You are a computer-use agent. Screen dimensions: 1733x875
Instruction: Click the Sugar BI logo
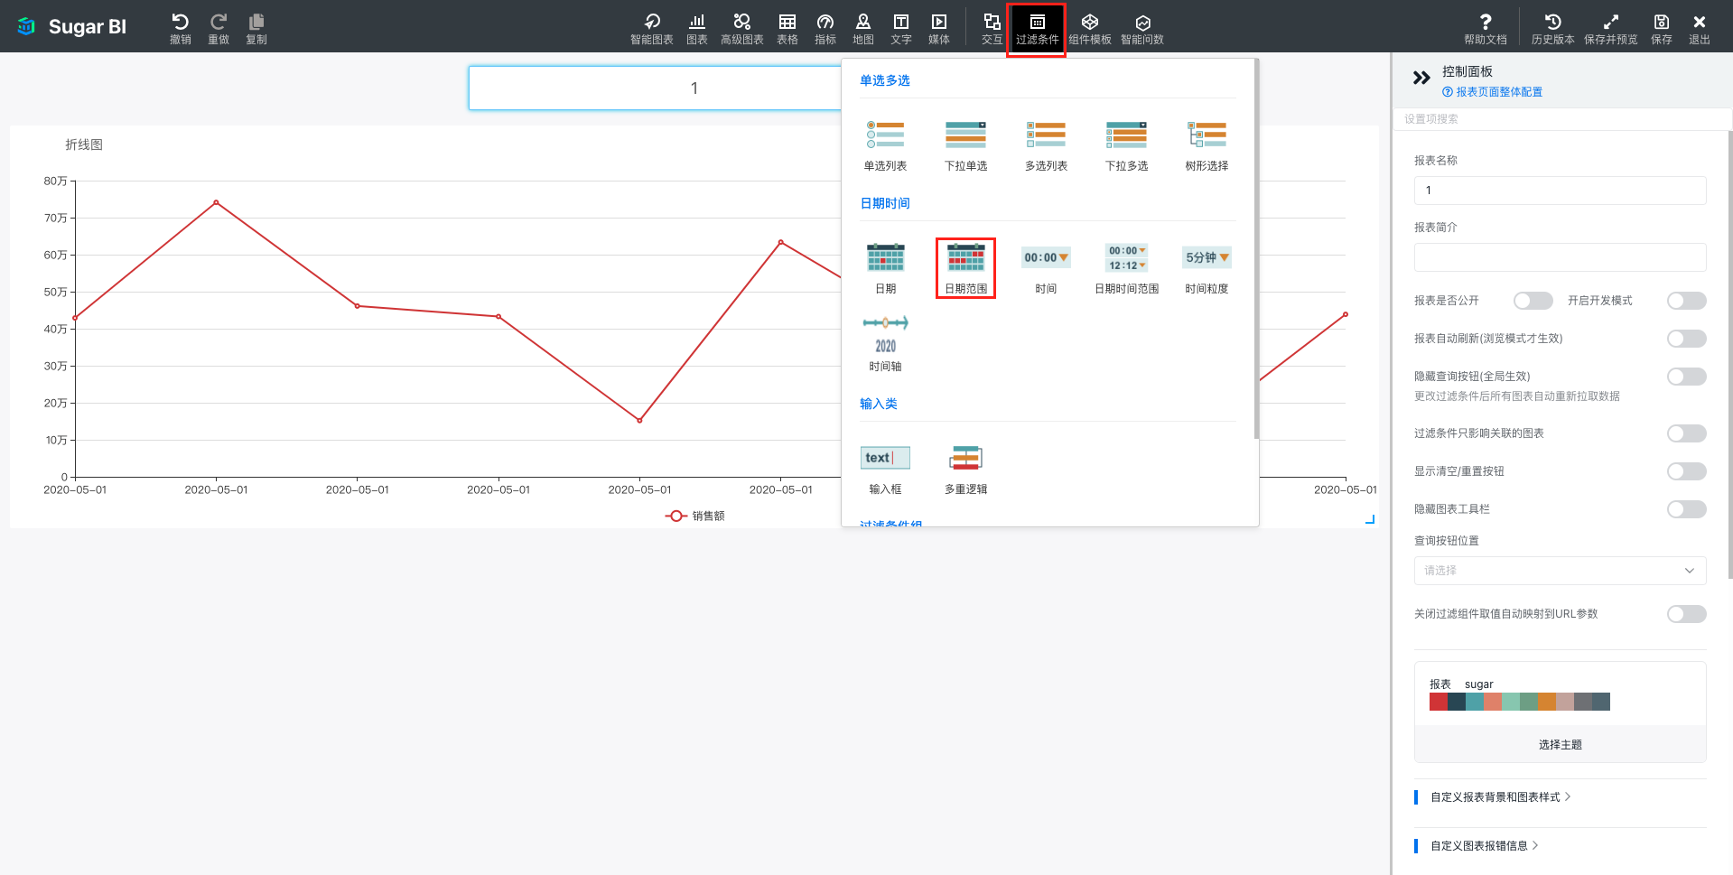pyautogui.click(x=72, y=27)
